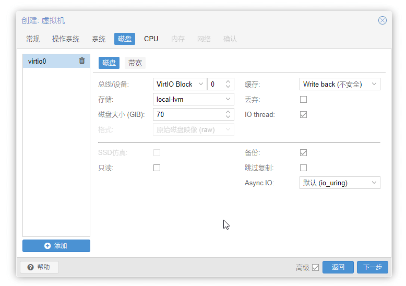Close the Create VM dialog
The width and height of the screenshot is (406, 286).
(x=382, y=20)
